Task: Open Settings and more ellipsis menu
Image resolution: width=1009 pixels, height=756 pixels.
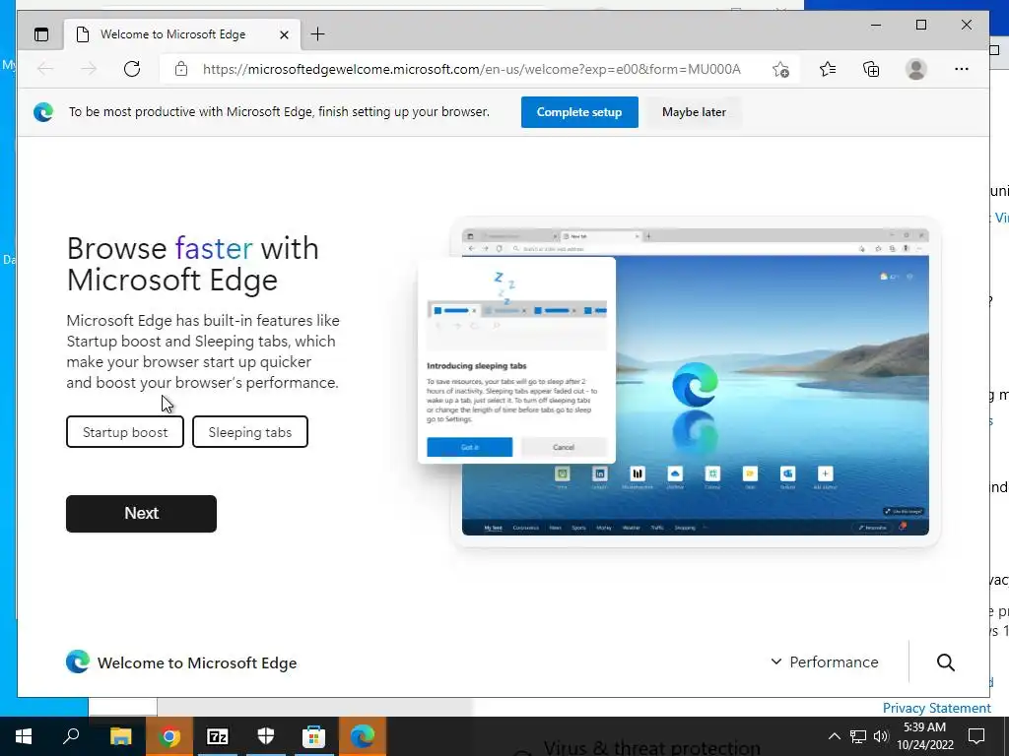Action: point(962,69)
